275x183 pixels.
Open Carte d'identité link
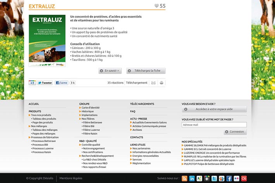pos(91,108)
